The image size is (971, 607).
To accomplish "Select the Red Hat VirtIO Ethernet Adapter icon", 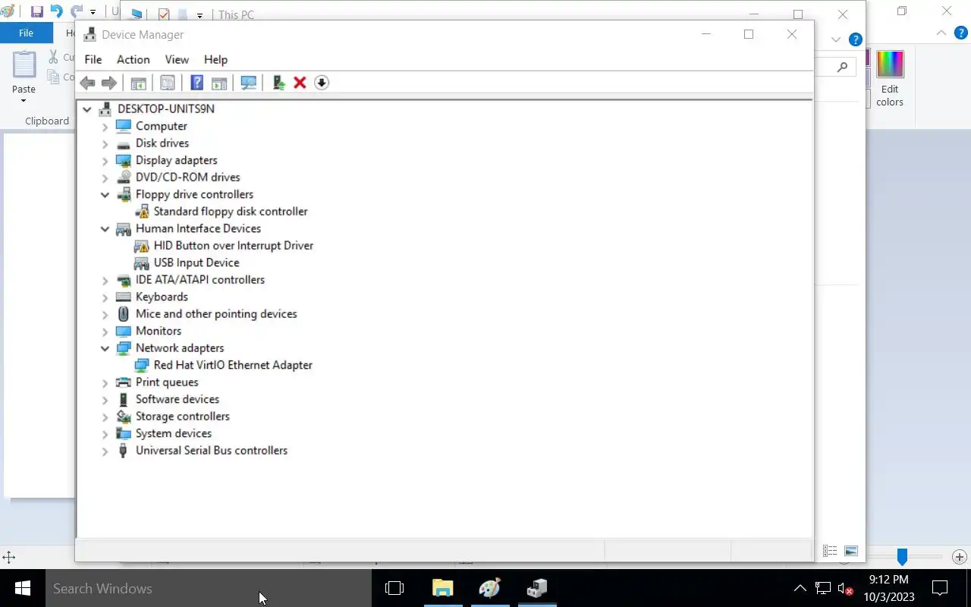I will (x=142, y=365).
